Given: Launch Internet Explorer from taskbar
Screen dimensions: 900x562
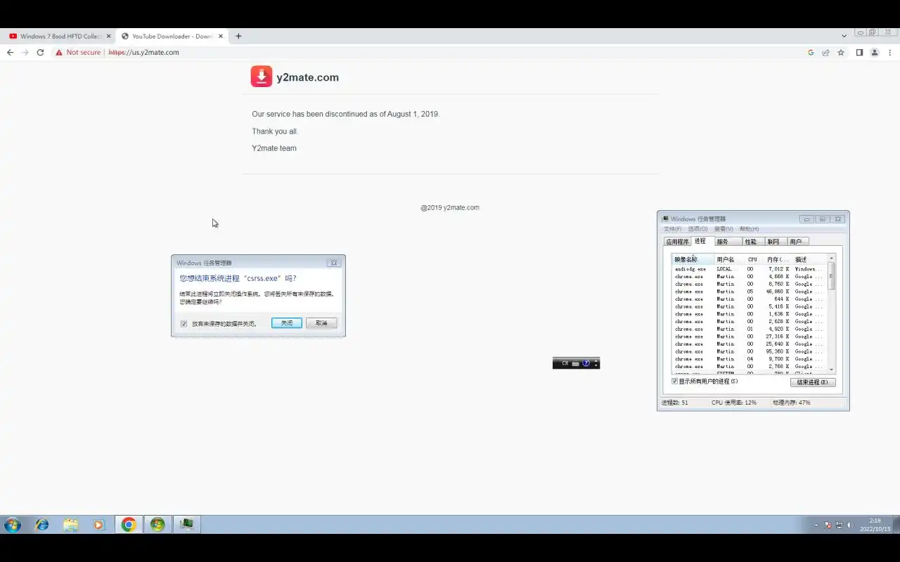Looking at the screenshot, I should (42, 525).
